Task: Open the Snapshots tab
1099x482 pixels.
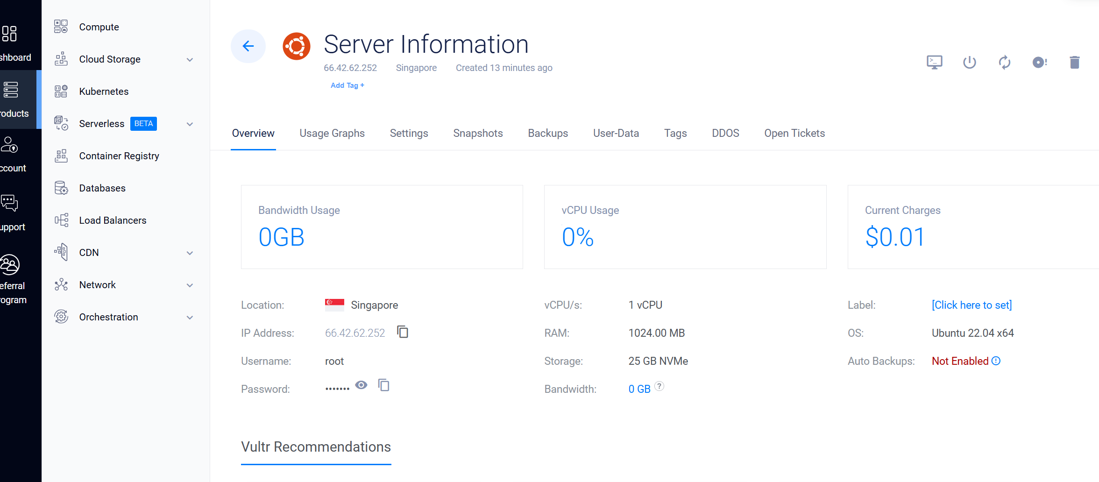Action: coord(477,134)
